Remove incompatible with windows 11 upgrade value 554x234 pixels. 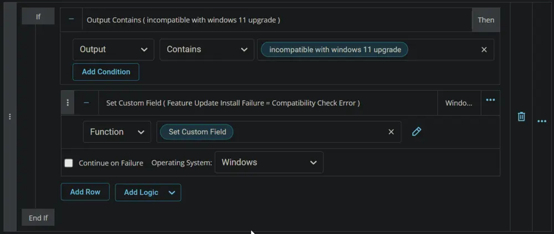coord(484,50)
